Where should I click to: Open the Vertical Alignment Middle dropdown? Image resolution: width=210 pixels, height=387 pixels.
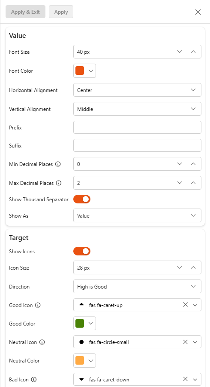pyautogui.click(x=137, y=109)
